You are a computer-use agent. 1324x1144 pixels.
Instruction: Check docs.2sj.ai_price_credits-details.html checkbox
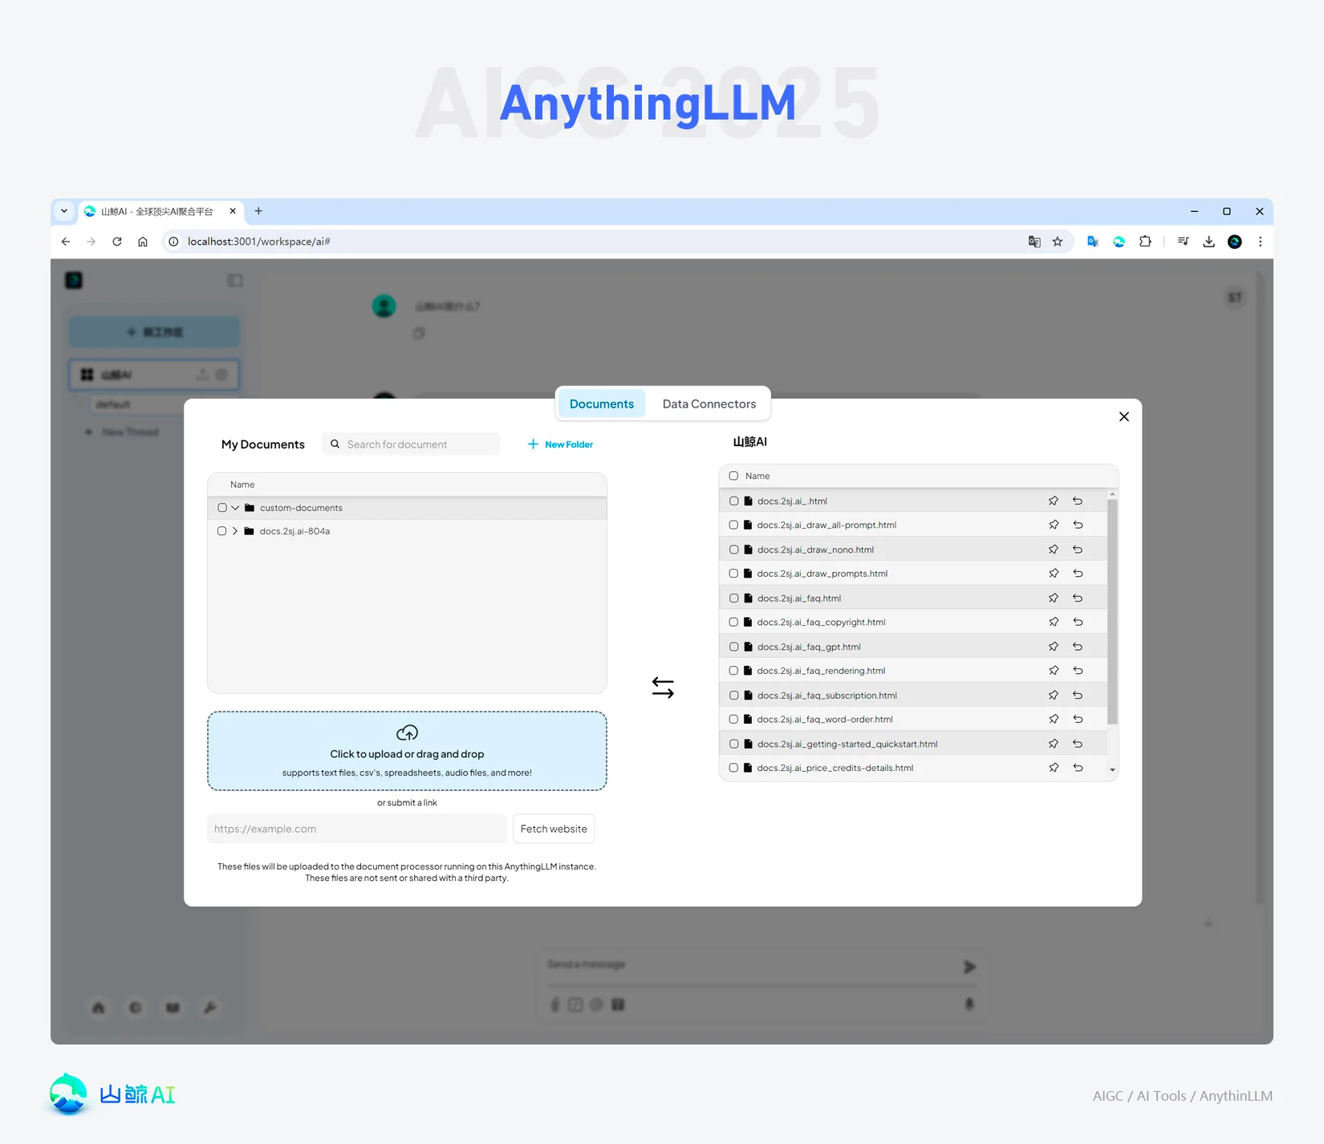733,768
